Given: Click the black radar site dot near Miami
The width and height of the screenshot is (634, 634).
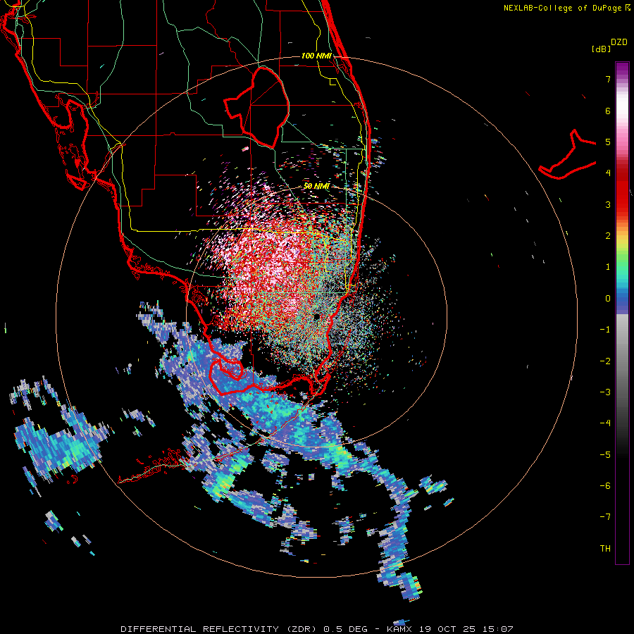Looking at the screenshot, I should click(317, 316).
